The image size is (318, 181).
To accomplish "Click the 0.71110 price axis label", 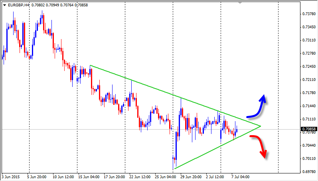I will [309, 119].
